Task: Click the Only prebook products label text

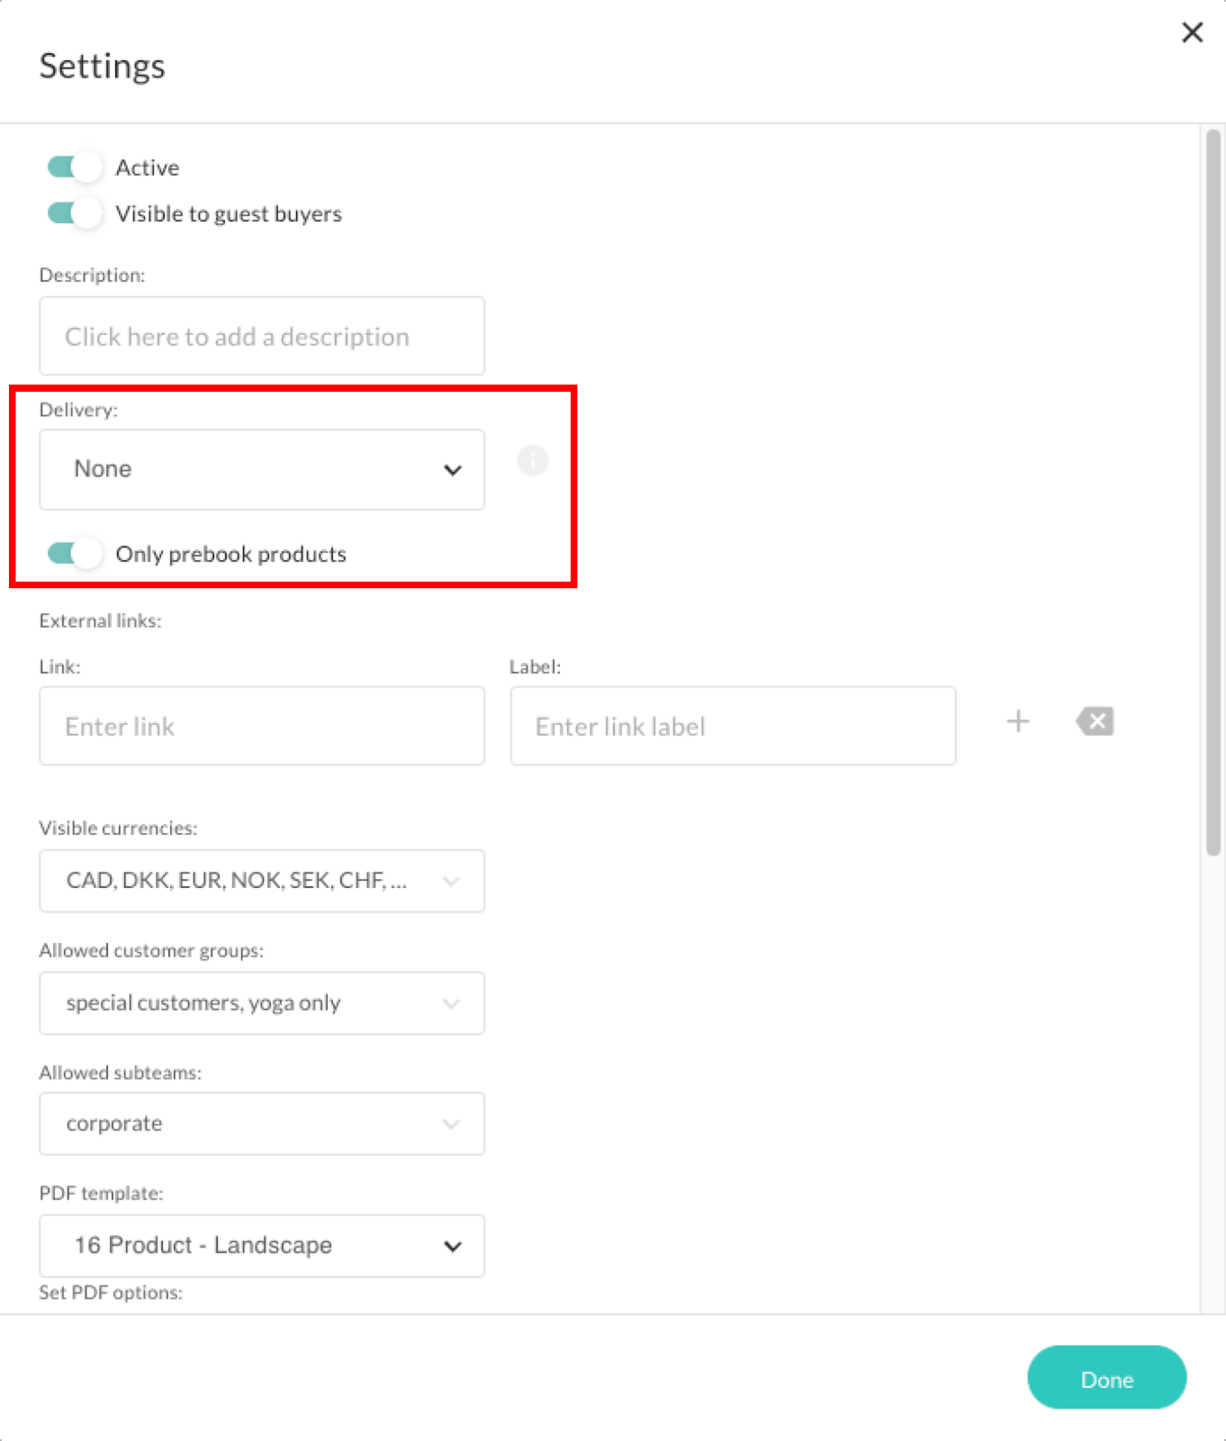Action: click(x=230, y=554)
